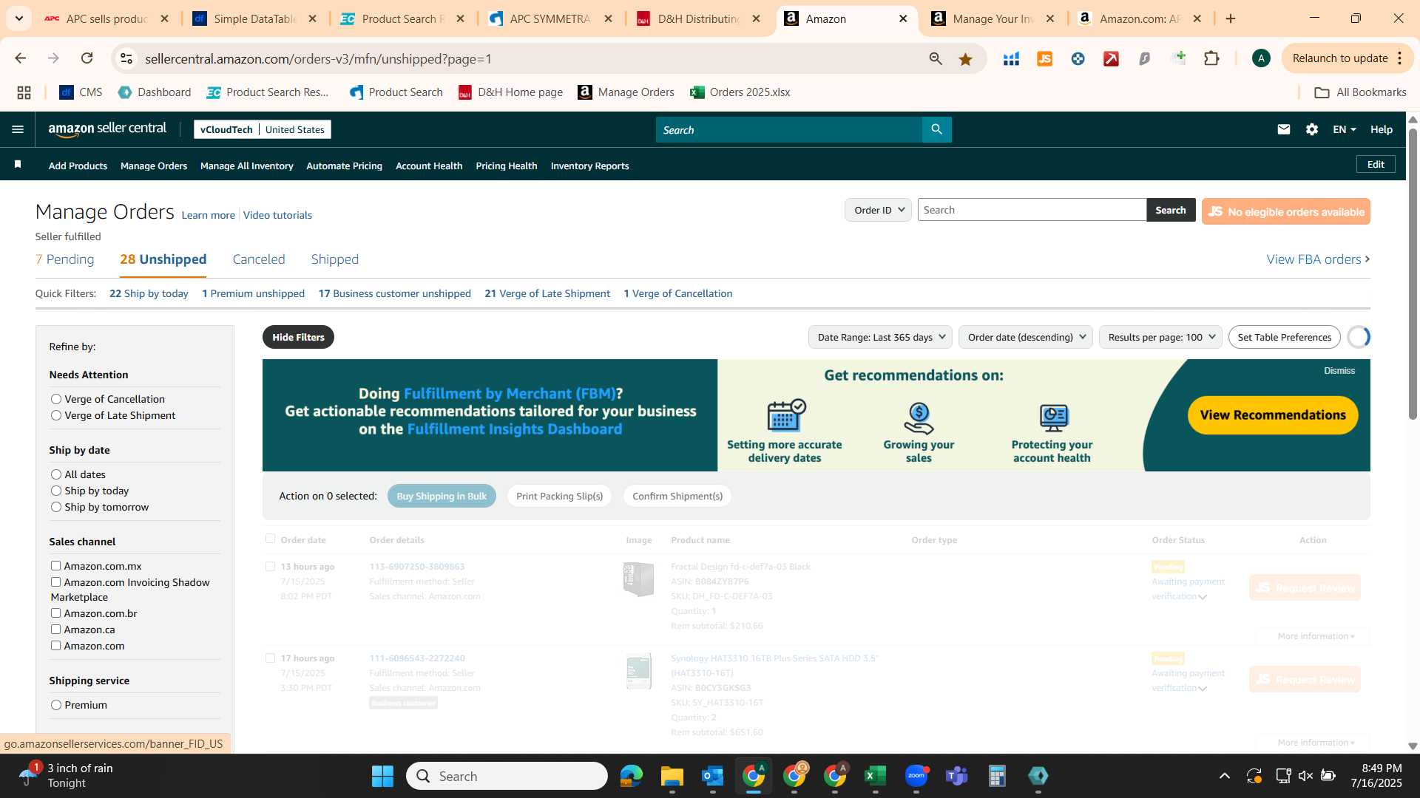This screenshot has height=798, width=1420.
Task: Open the tab search chevron at top left
Action: (18, 18)
